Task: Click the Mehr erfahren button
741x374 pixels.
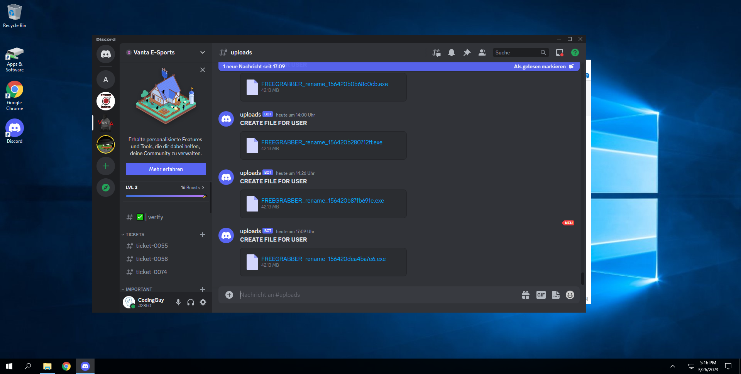Action: (166, 169)
